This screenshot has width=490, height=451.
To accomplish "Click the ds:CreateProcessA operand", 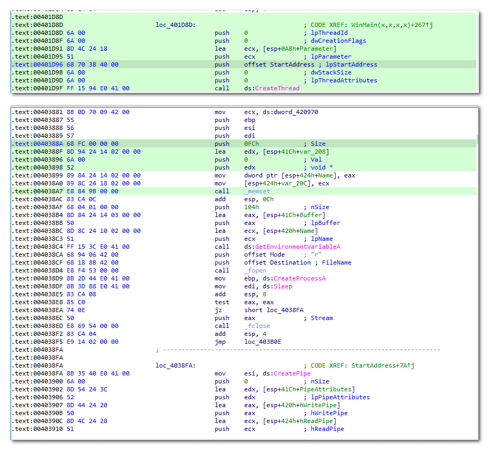I will point(294,278).
